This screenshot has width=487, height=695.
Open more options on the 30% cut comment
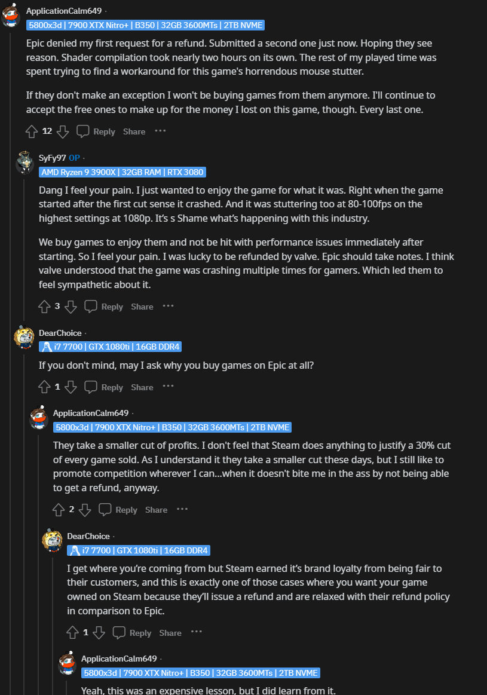(182, 509)
